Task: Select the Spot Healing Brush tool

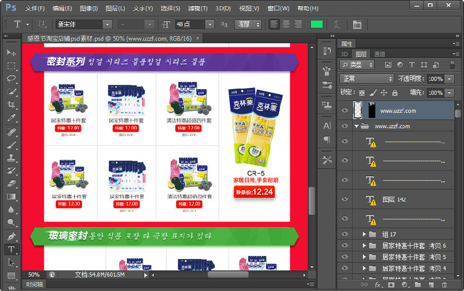Action: [x=11, y=132]
